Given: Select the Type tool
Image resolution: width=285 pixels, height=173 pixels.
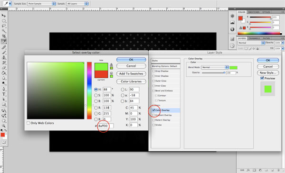Looking at the screenshot, I should coord(4,94).
